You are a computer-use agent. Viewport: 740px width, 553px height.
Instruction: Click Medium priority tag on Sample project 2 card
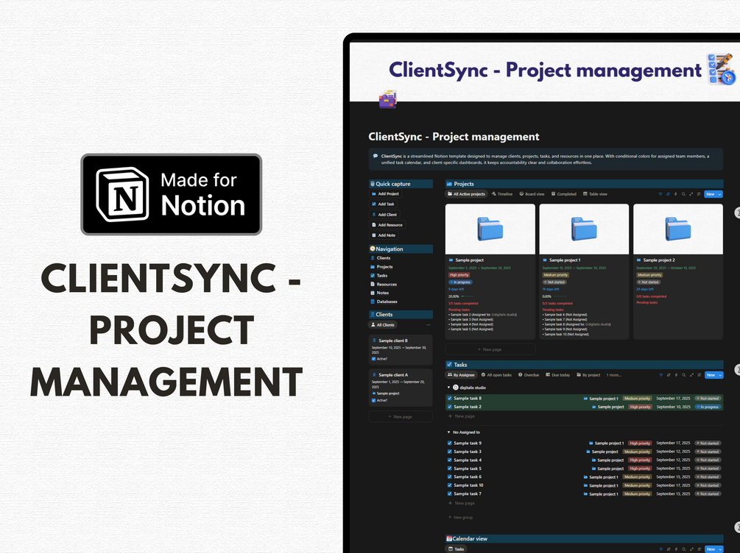(x=650, y=275)
